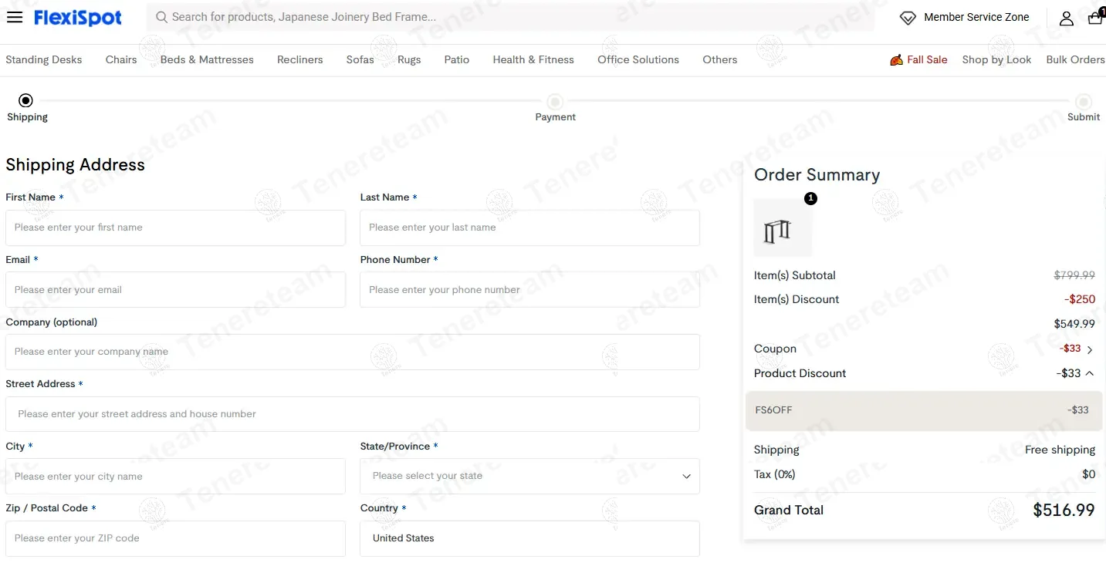Click the FlexiSpot logo
Screen dimensions: 1106x563
pyautogui.click(x=78, y=17)
